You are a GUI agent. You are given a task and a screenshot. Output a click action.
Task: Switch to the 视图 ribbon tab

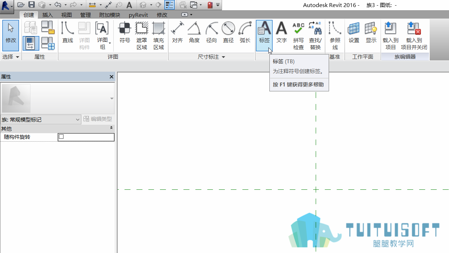click(67, 15)
